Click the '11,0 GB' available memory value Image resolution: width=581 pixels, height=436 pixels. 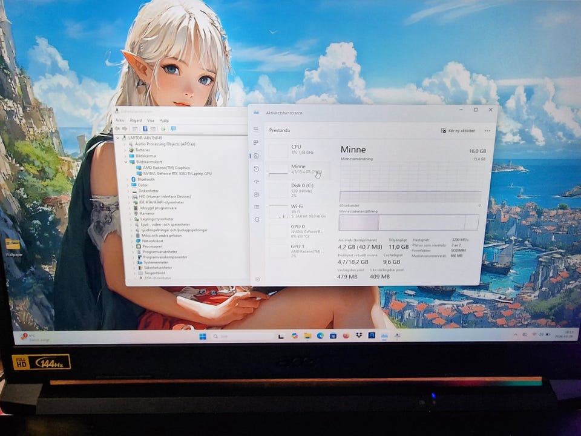click(398, 247)
